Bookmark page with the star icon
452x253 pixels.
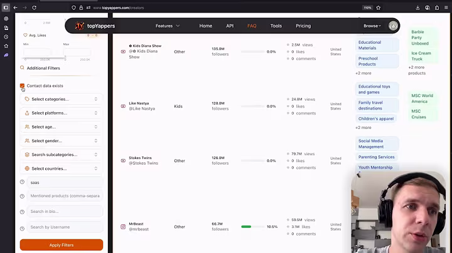378,8
